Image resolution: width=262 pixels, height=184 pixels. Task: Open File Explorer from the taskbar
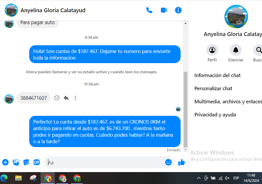[18, 178]
